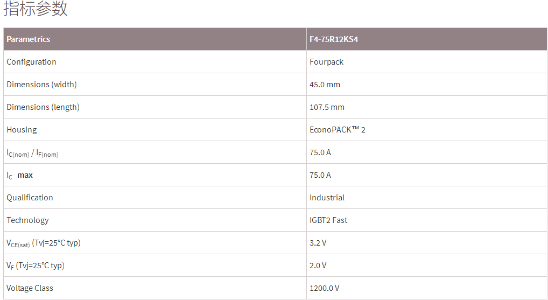Screen dimensions: 548x300
Task: Select the 107.5 mm value
Action: tap(327, 107)
